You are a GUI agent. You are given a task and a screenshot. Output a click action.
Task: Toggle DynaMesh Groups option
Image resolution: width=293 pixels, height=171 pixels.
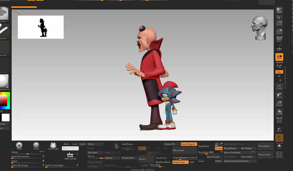pos(219,148)
